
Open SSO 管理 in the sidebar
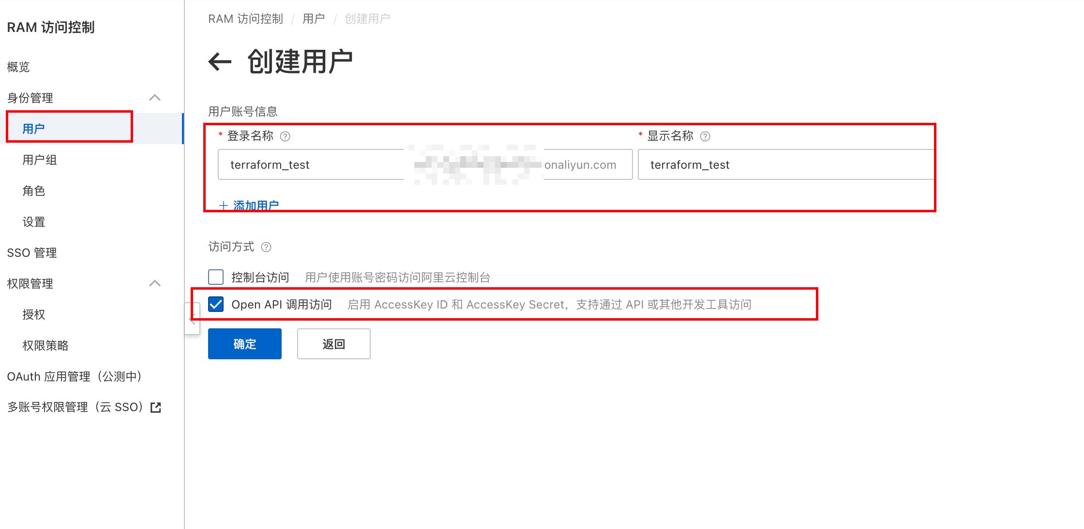pyautogui.click(x=32, y=252)
